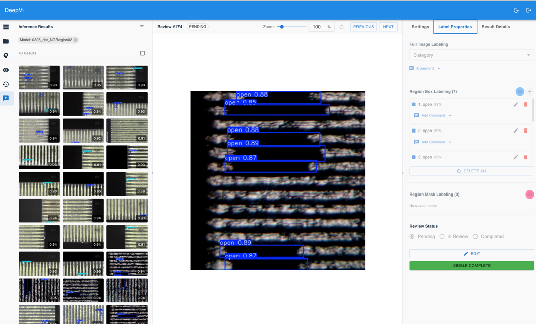The image size is (536, 324).
Task: Open the folder icon in left sidebar
Action: pos(6,41)
